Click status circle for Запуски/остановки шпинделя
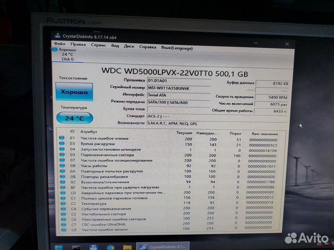The width and height of the screenshot is (334, 250). (x=62, y=149)
